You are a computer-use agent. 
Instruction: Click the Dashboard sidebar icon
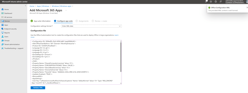pyautogui.click(x=3, y=13)
